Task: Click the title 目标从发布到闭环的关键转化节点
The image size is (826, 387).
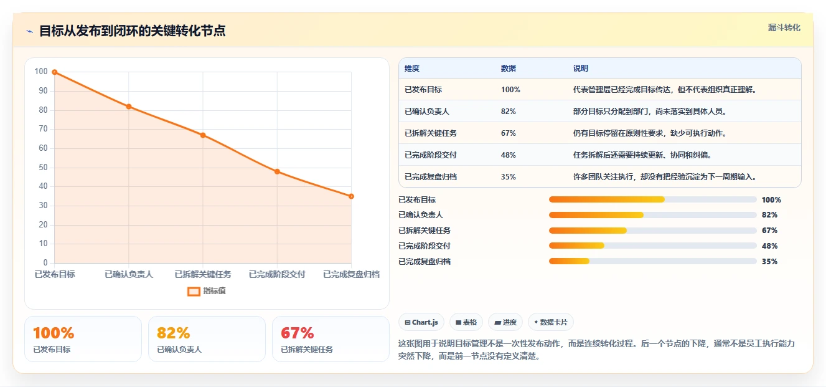Action: (132, 31)
